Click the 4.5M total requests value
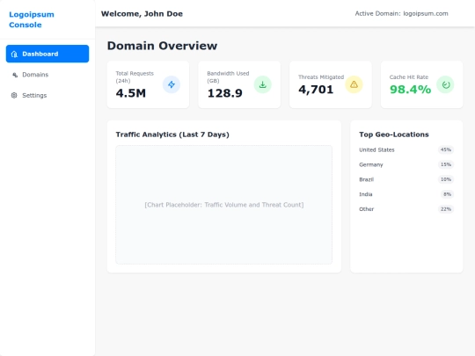 pyautogui.click(x=131, y=93)
